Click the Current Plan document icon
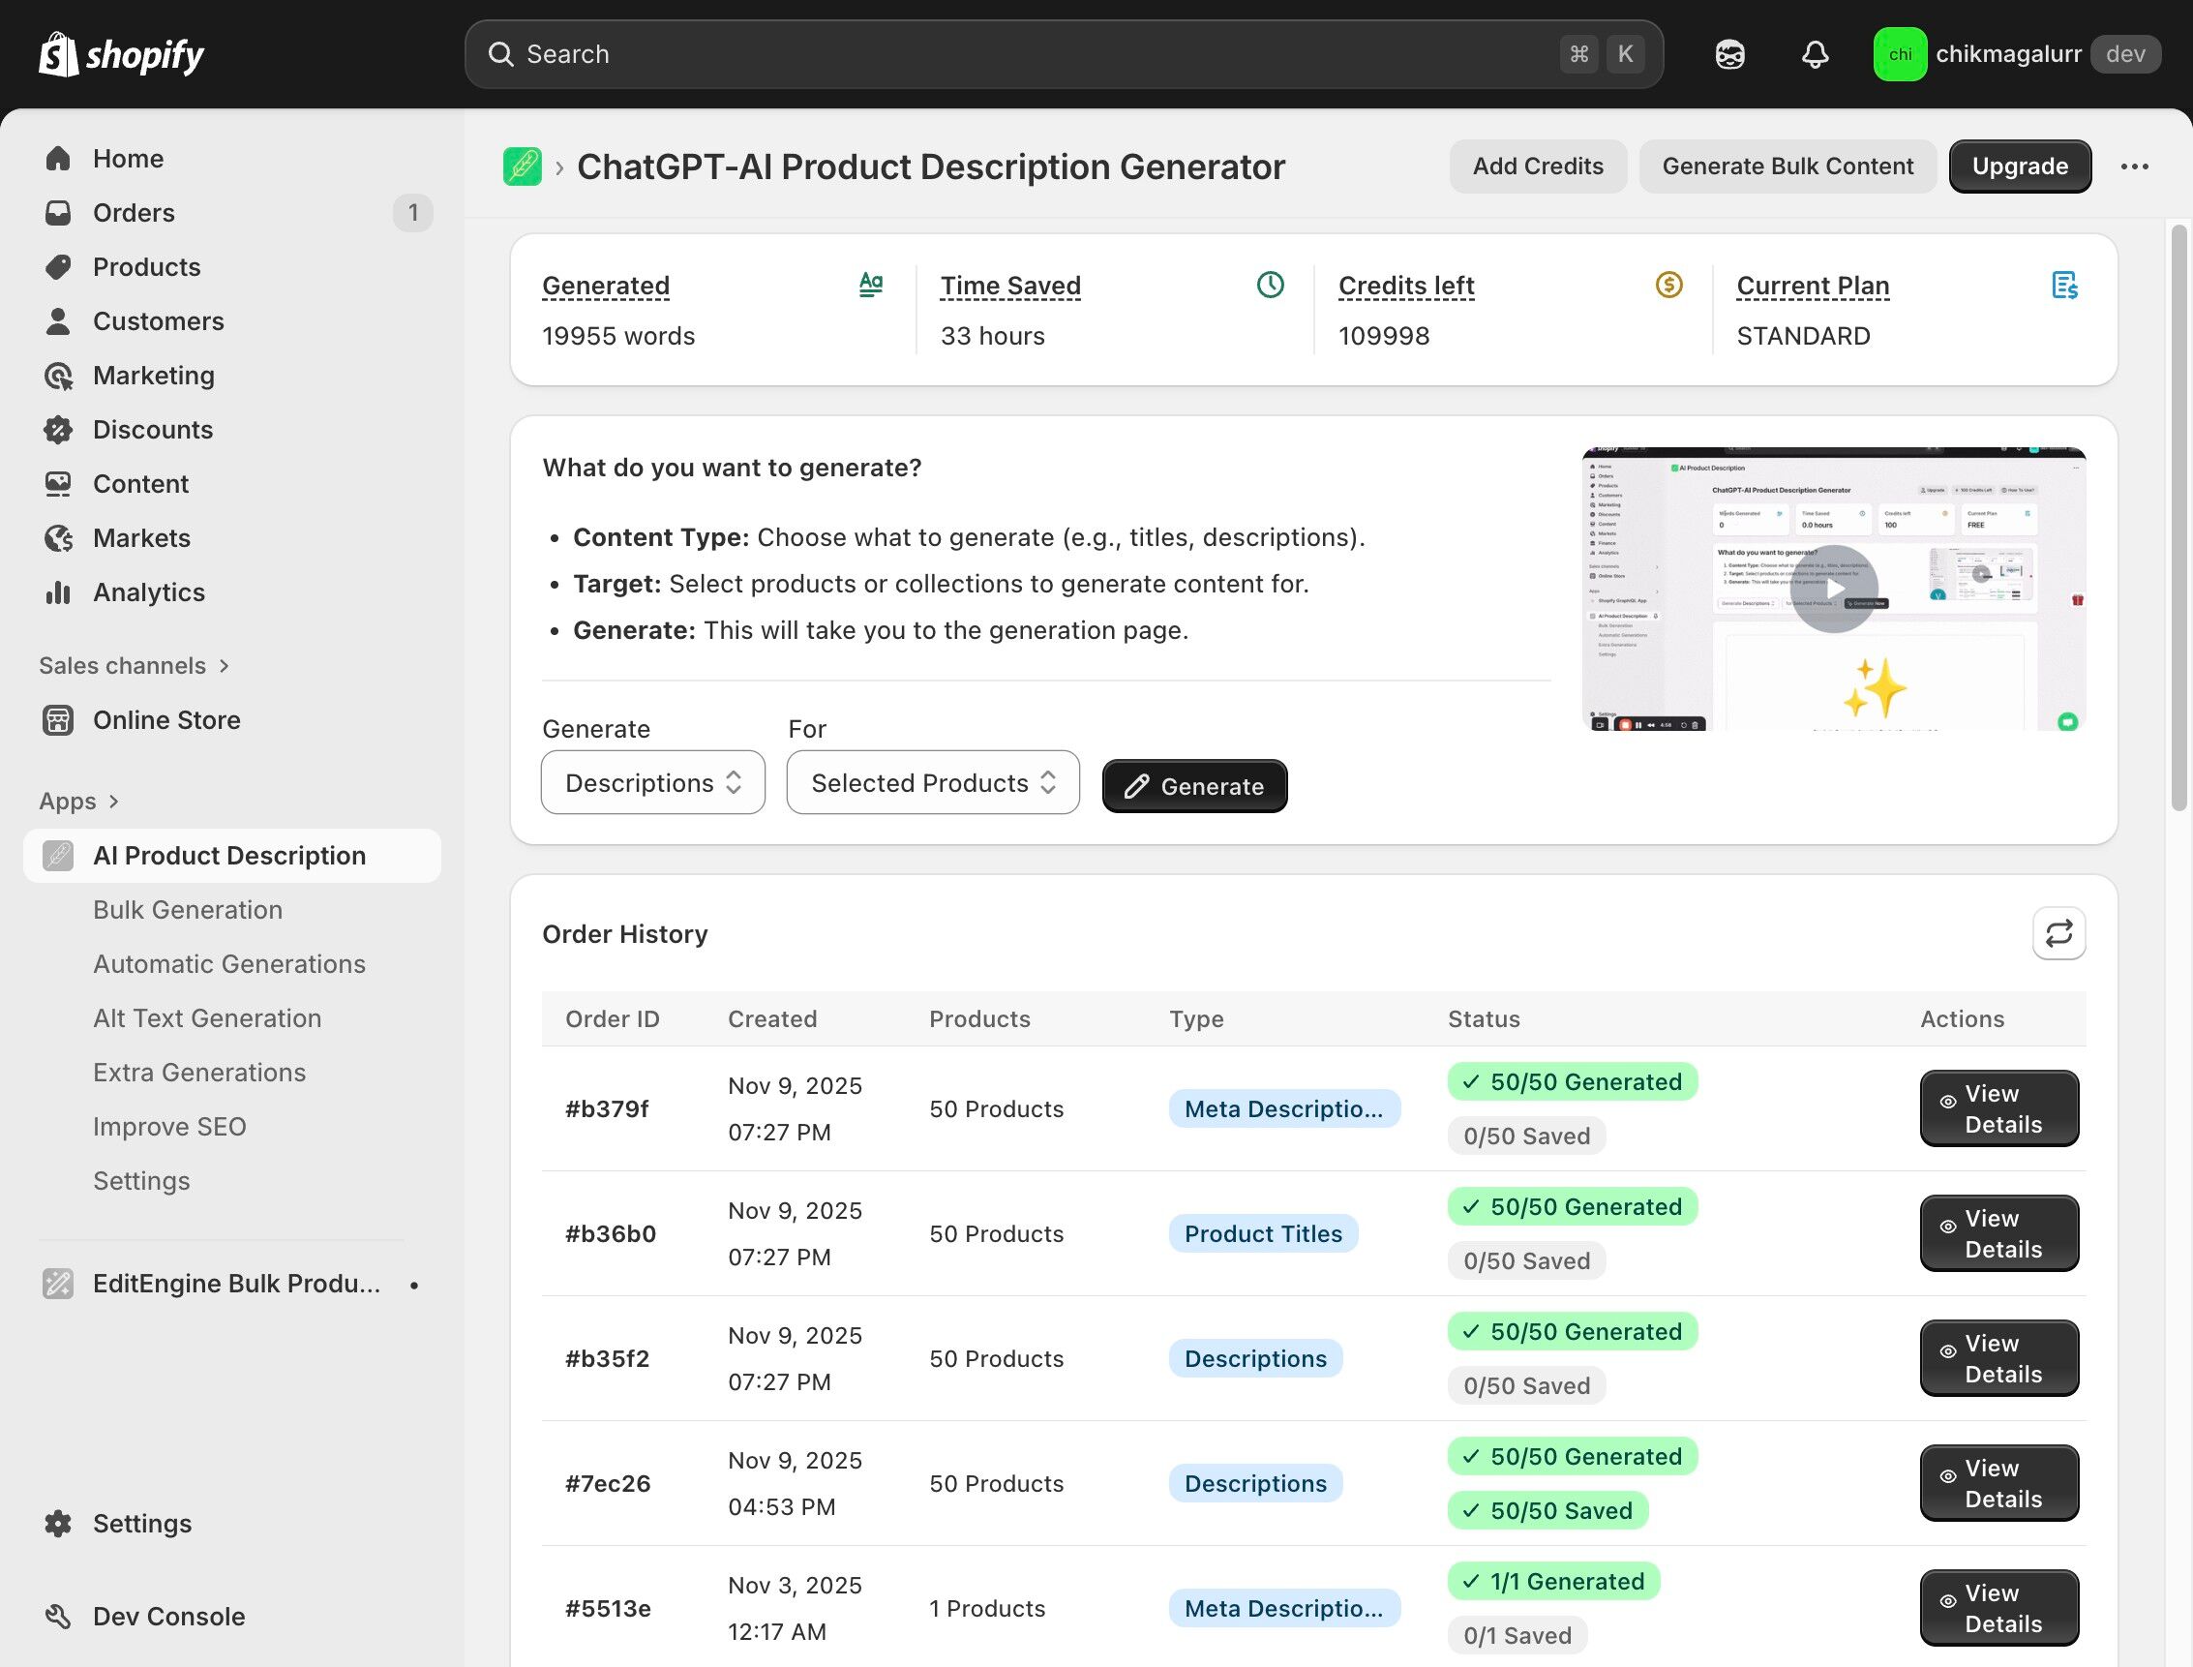Viewport: 2193px width, 1667px height. pos(2064,286)
